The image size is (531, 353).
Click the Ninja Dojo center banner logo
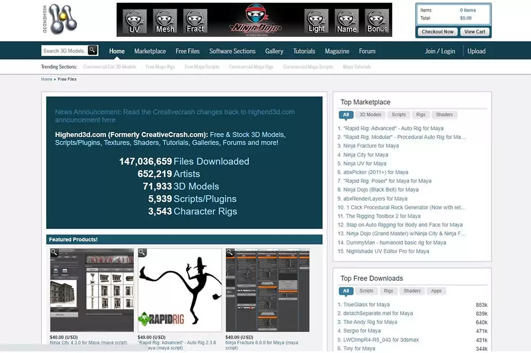256,19
